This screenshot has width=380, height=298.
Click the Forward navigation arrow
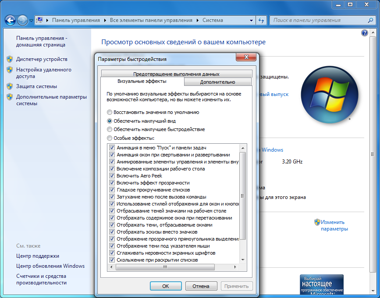[22, 20]
